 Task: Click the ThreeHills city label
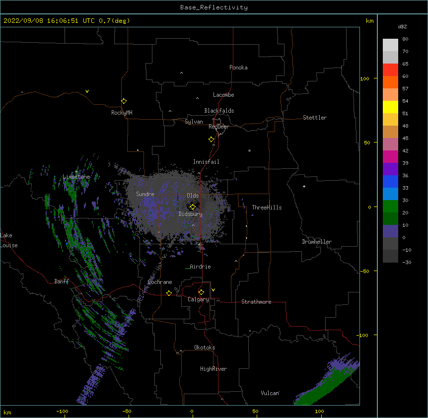click(267, 208)
